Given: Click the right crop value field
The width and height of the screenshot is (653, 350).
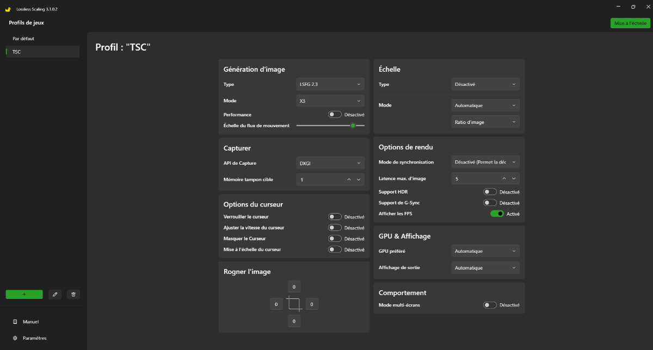Looking at the screenshot, I should tap(312, 304).
